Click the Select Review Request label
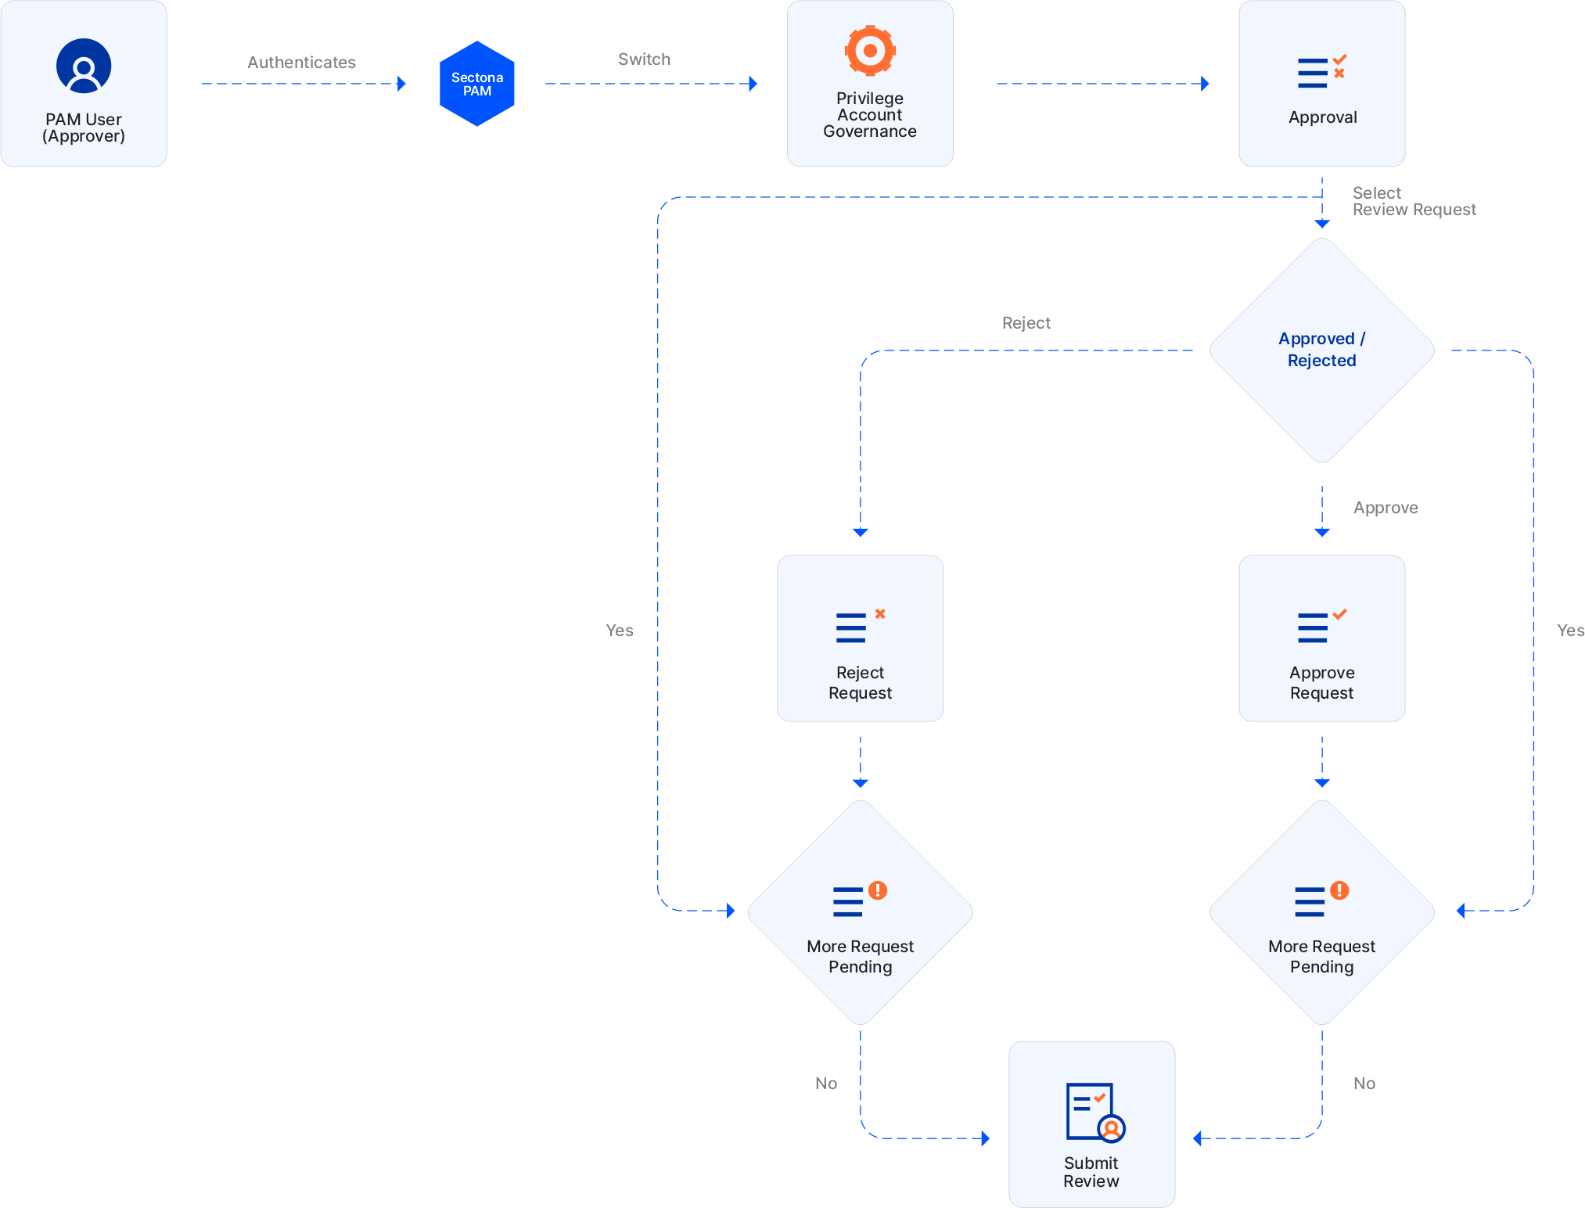The height and width of the screenshot is (1208, 1585). pos(1413,201)
